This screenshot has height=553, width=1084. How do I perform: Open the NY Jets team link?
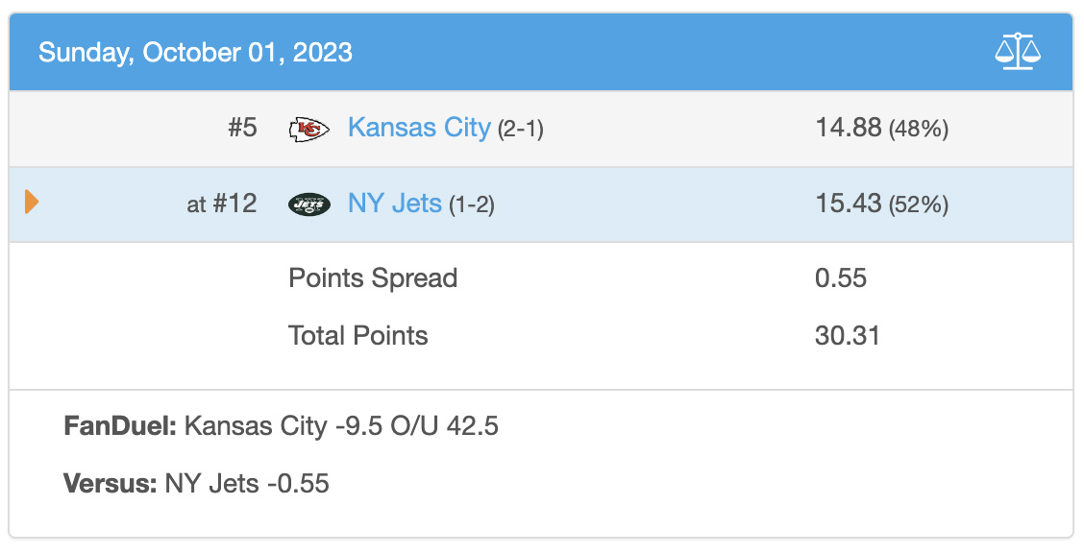(x=395, y=204)
